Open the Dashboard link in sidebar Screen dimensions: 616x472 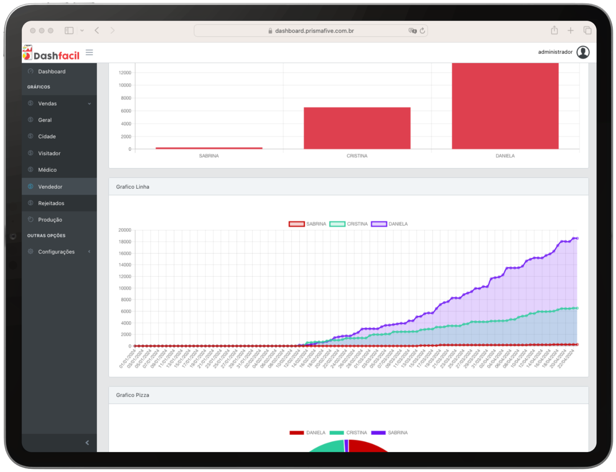[x=52, y=72]
